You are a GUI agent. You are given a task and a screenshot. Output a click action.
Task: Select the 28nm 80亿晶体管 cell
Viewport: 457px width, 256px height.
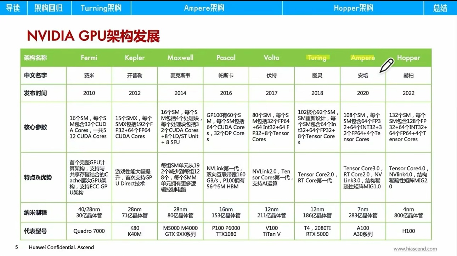click(x=180, y=212)
